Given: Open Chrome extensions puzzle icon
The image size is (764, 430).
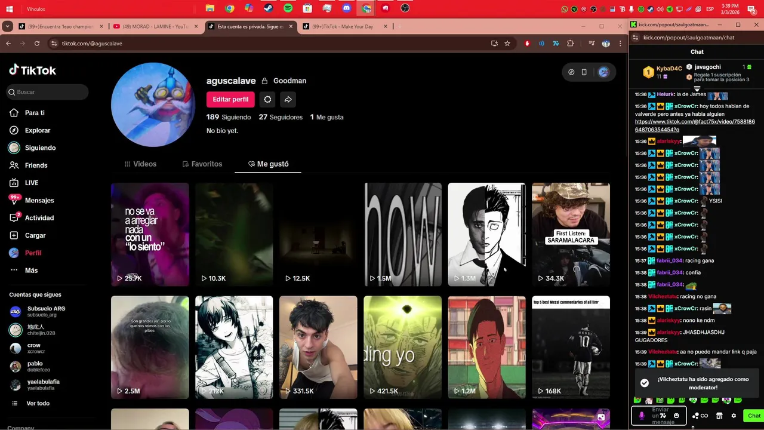Looking at the screenshot, I should 571,44.
